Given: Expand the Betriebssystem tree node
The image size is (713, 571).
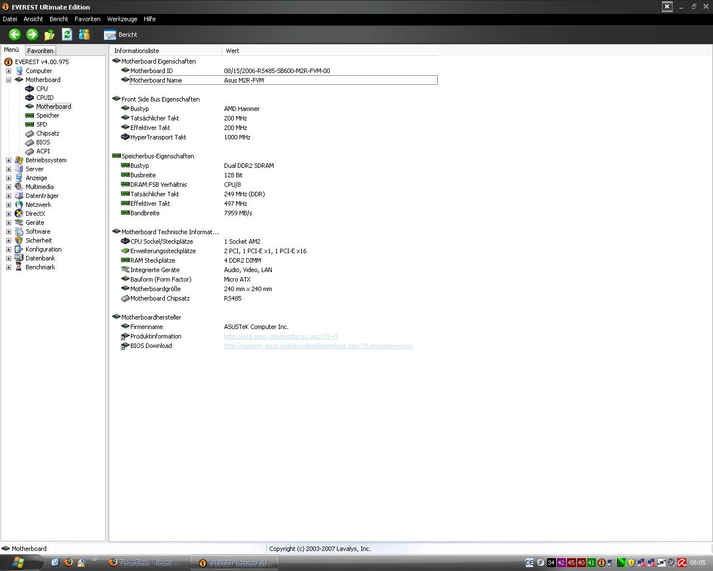Looking at the screenshot, I should coord(8,160).
